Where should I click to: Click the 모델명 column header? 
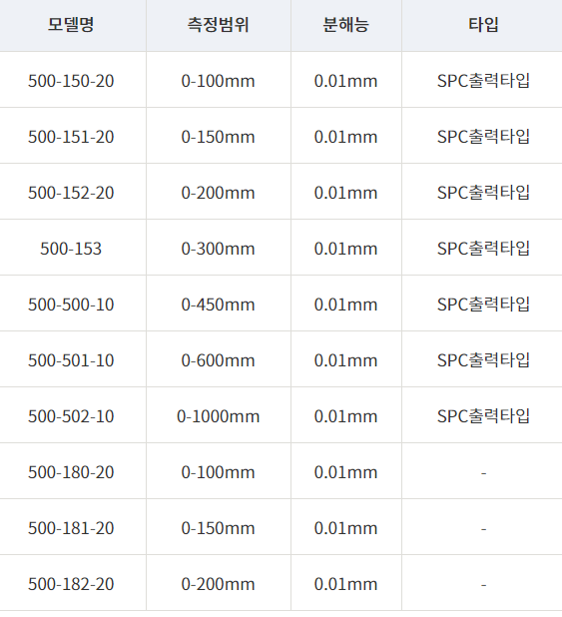[x=71, y=25]
